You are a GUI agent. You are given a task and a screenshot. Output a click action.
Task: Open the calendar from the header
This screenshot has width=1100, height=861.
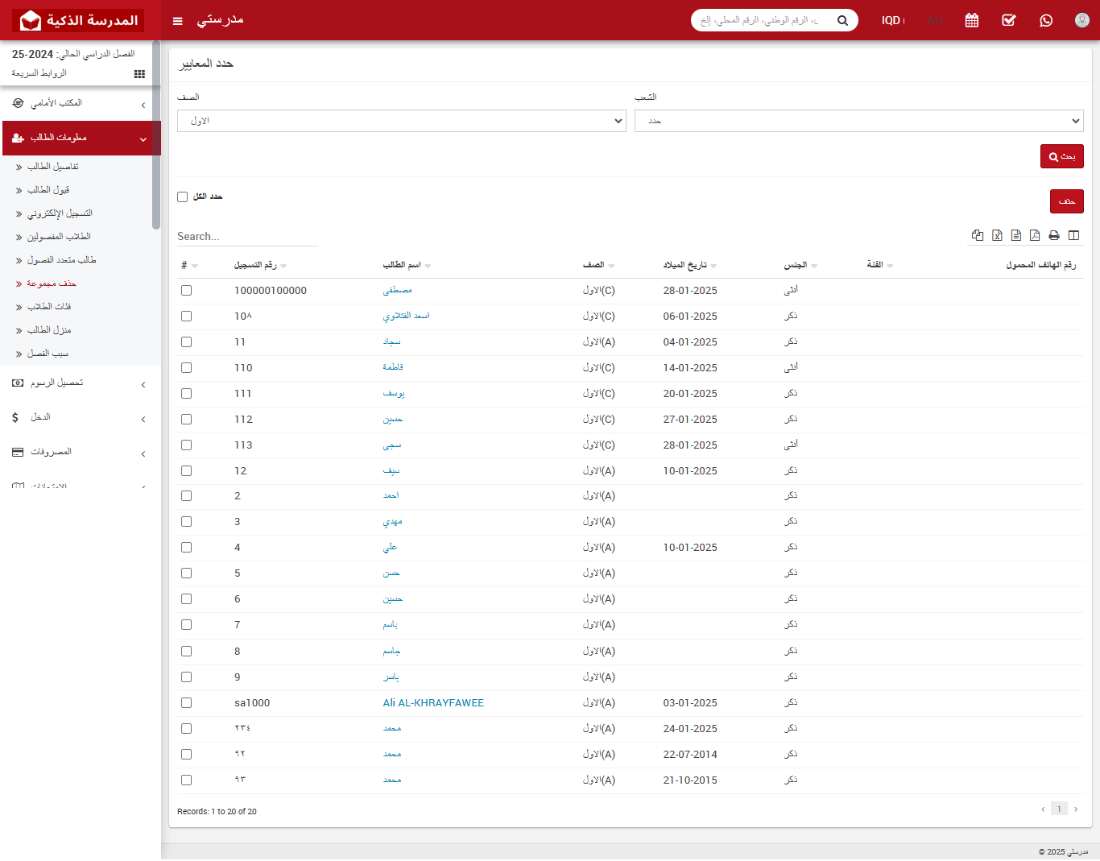pos(972,20)
